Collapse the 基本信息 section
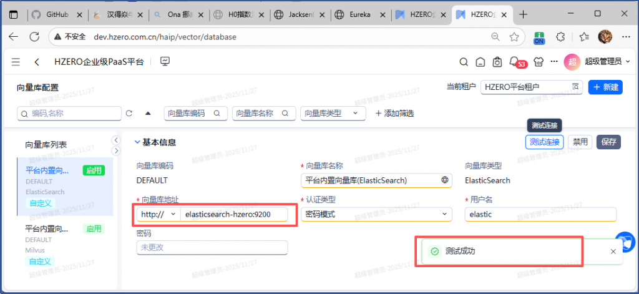 tap(138, 142)
